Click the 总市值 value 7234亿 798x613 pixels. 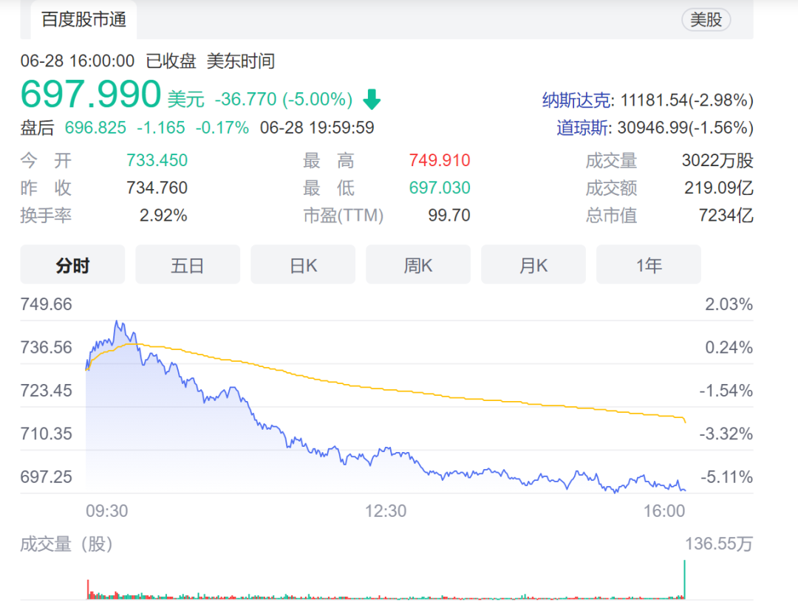click(726, 215)
